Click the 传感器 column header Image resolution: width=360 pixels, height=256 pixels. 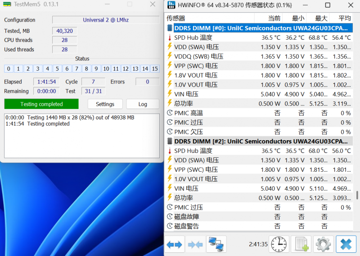[176, 18]
